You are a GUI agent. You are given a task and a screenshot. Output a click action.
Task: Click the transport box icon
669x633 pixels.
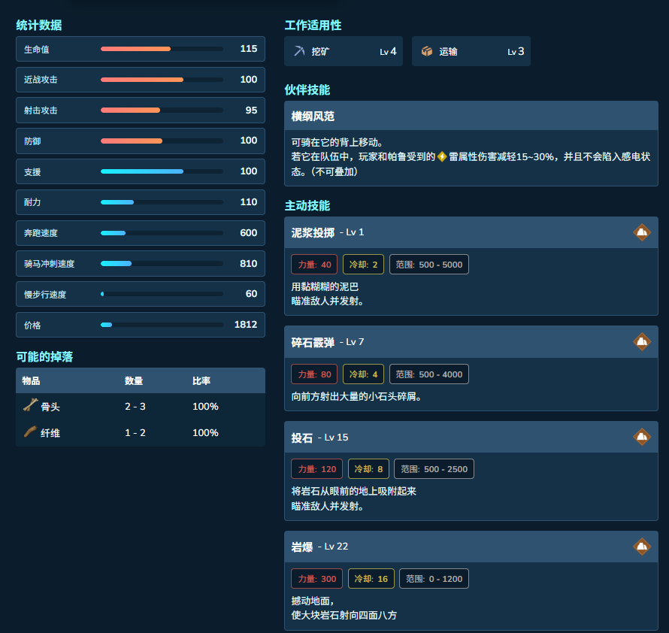point(427,51)
